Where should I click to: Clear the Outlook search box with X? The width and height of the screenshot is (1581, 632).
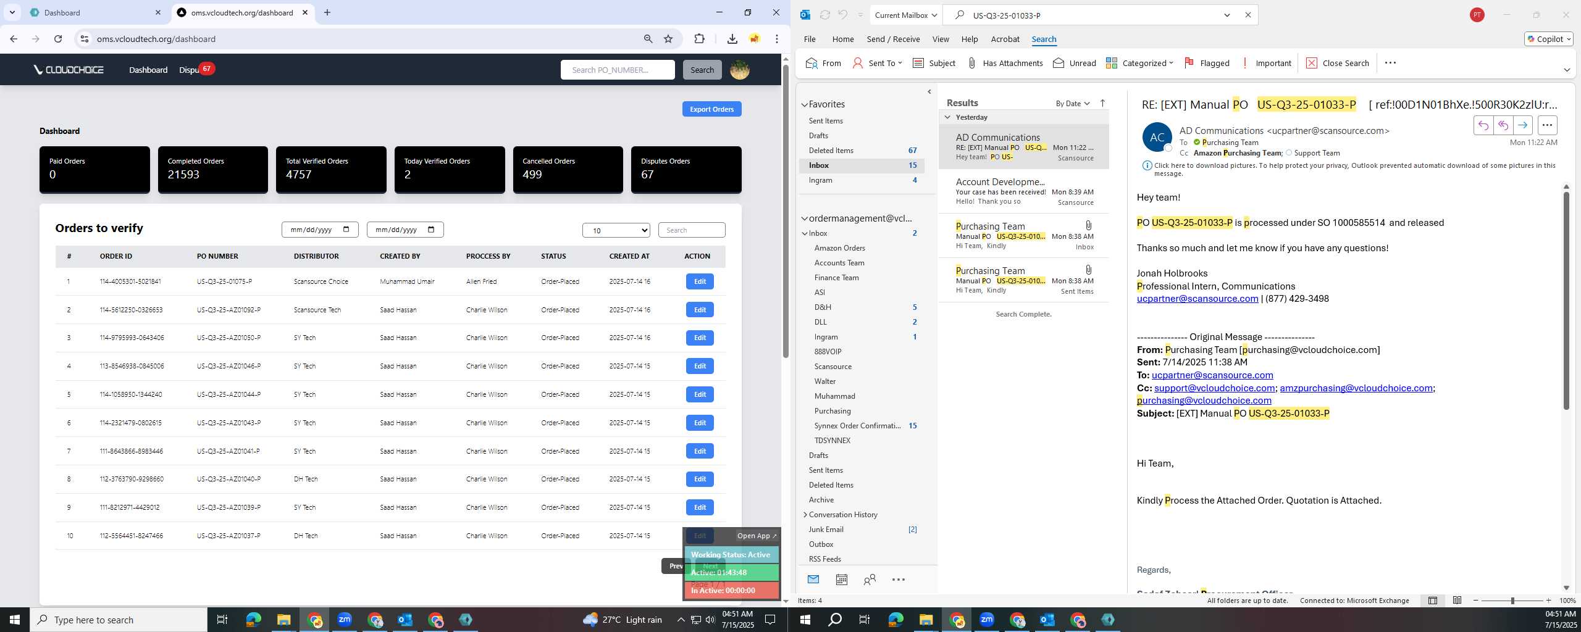pyautogui.click(x=1248, y=15)
